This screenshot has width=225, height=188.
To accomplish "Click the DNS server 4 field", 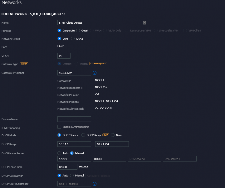I will 180,159.
